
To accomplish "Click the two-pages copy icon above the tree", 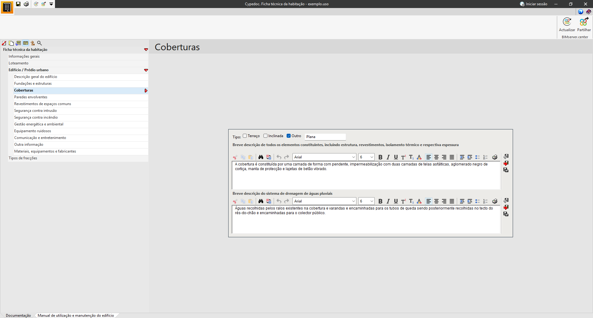I will (11, 43).
